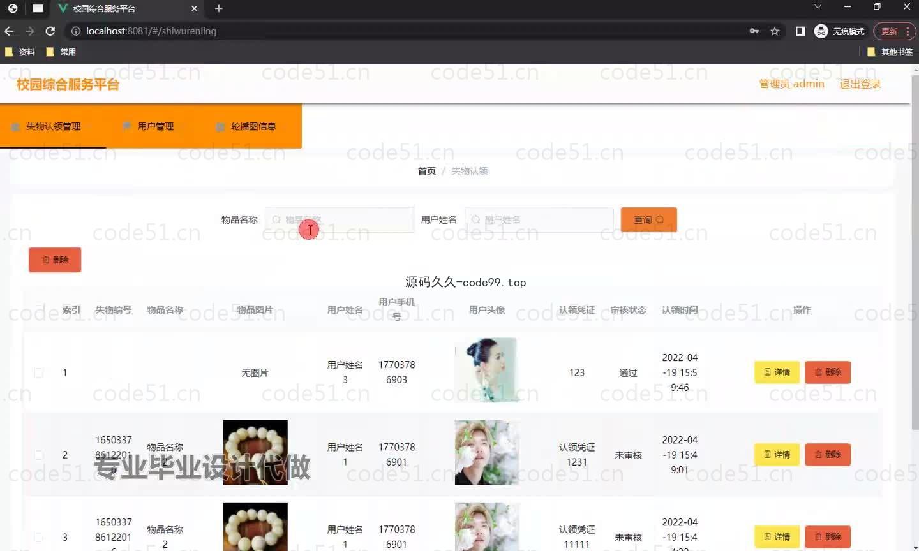Click the 认领时间 column header
The width and height of the screenshot is (919, 551).
point(680,310)
